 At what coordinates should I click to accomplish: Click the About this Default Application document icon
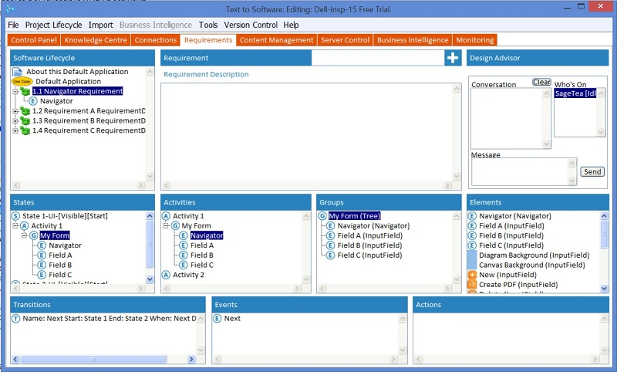pos(17,72)
